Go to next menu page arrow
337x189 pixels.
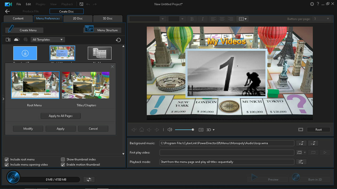pos(157,130)
